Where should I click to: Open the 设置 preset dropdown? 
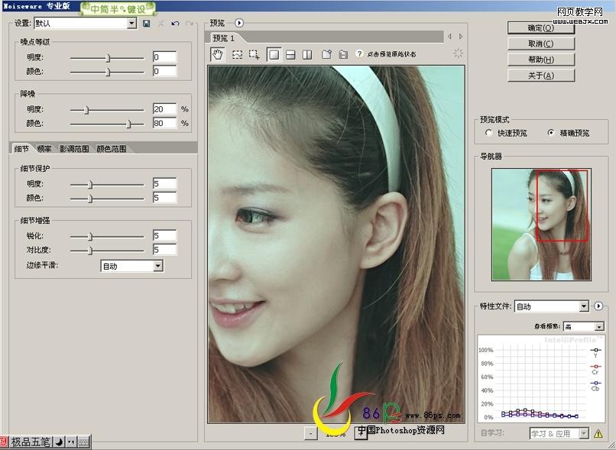coord(132,24)
